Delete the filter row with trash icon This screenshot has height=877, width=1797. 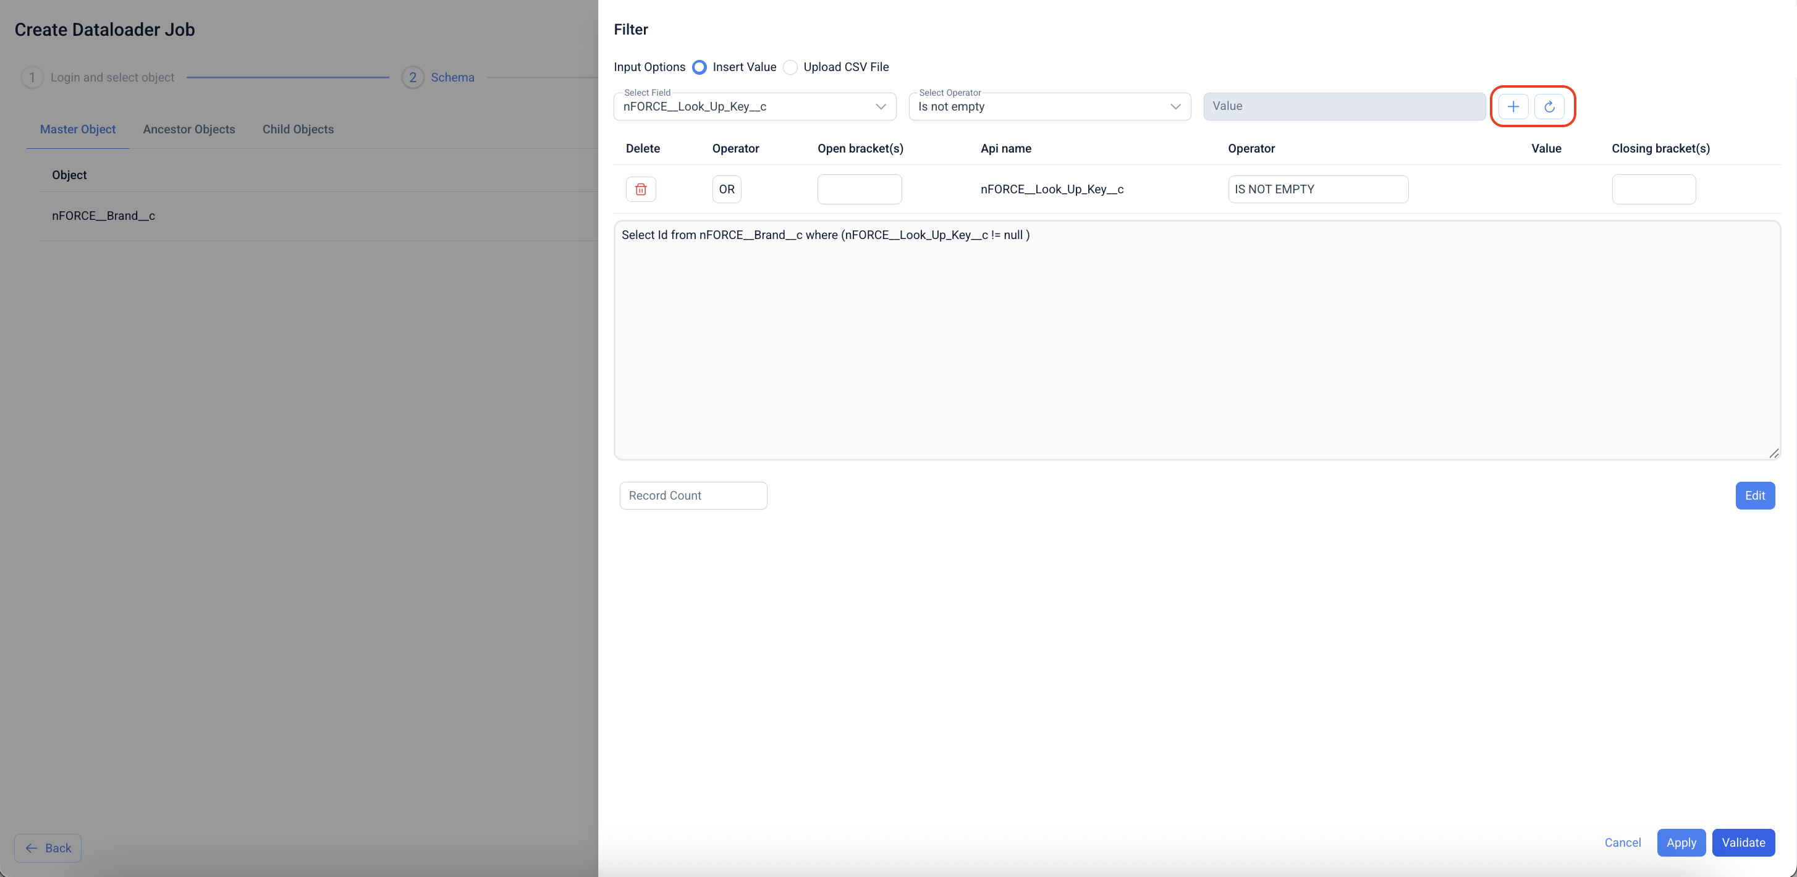640,189
